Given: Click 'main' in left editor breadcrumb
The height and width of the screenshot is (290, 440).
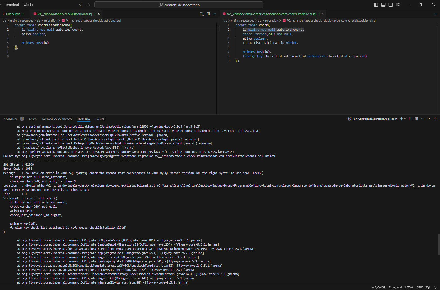Looking at the screenshot, I should point(13,21).
